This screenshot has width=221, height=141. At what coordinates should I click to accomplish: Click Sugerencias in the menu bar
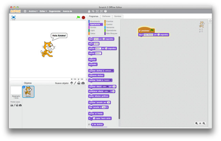coord(55,11)
